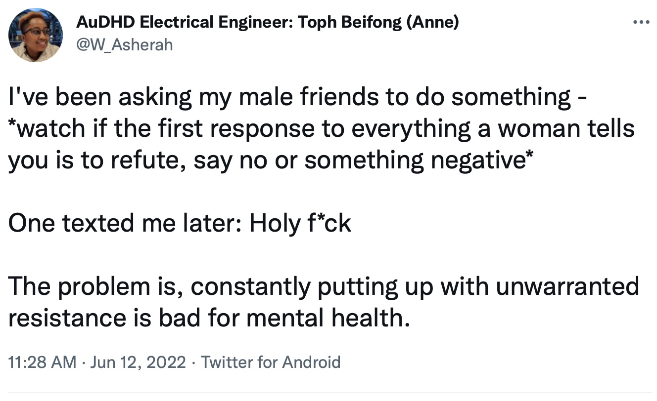Open the author's profile picture
This screenshot has height=401, width=657.
(x=36, y=36)
